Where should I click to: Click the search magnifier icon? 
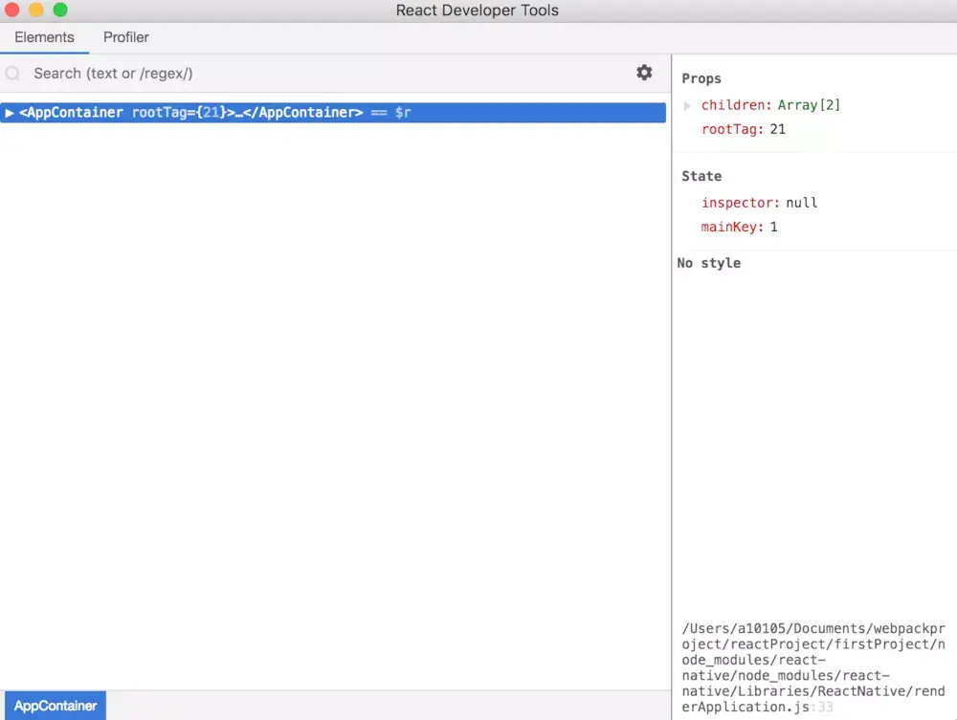click(x=12, y=74)
